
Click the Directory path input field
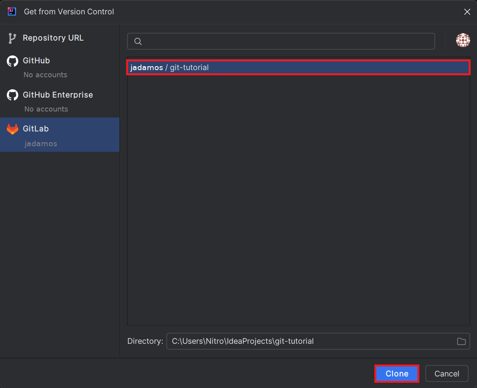click(318, 341)
